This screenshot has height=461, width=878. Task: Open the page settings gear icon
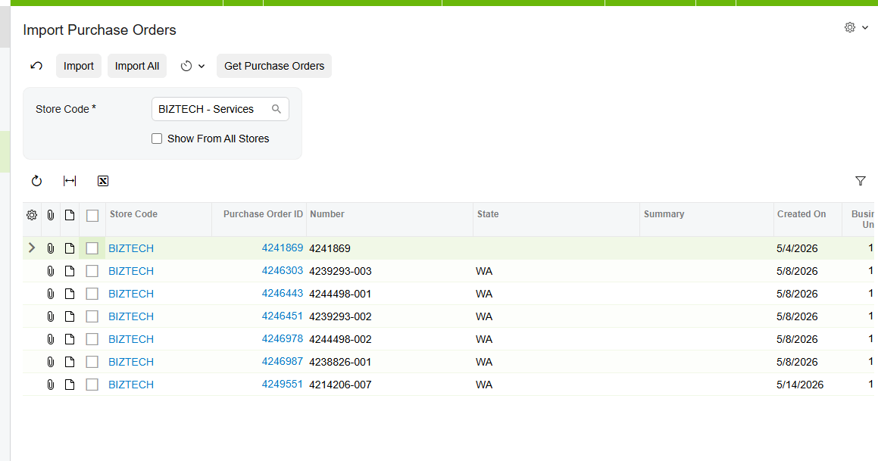(850, 27)
